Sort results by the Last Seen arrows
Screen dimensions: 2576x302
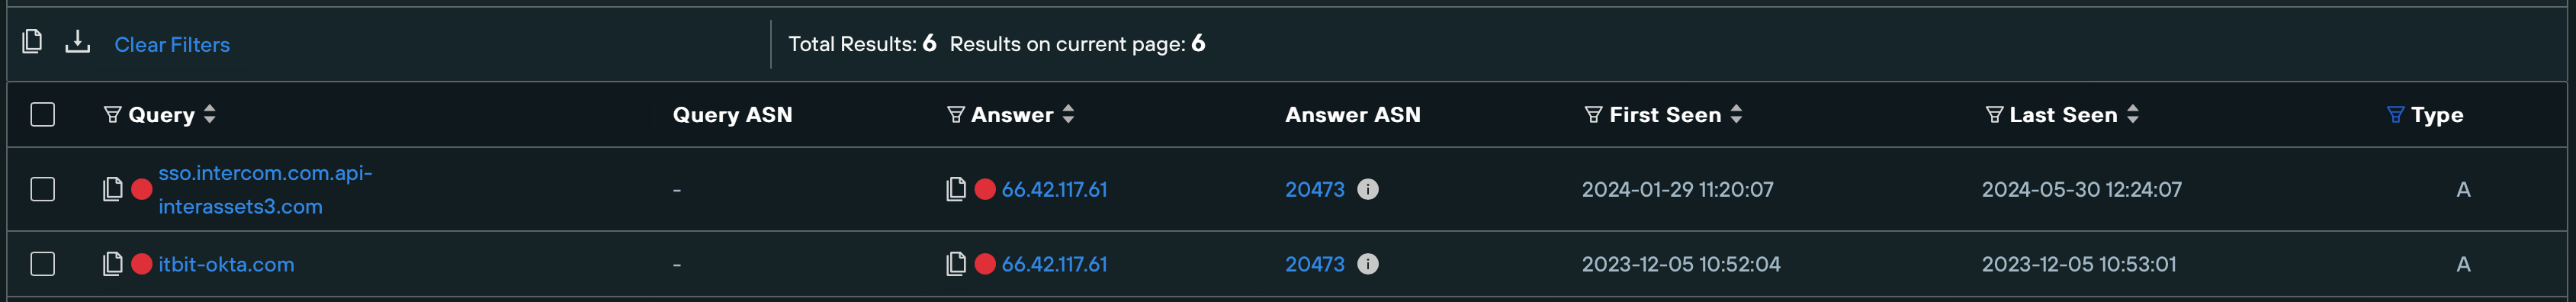coord(2133,115)
